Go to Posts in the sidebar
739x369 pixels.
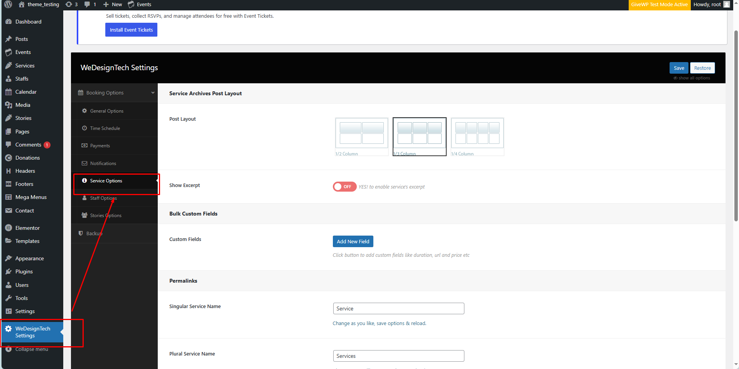[x=32, y=39]
